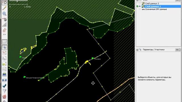Screen dimensions: 182x102
Task: Select layer Скачанные GPX данные
Action: coord(156,9)
